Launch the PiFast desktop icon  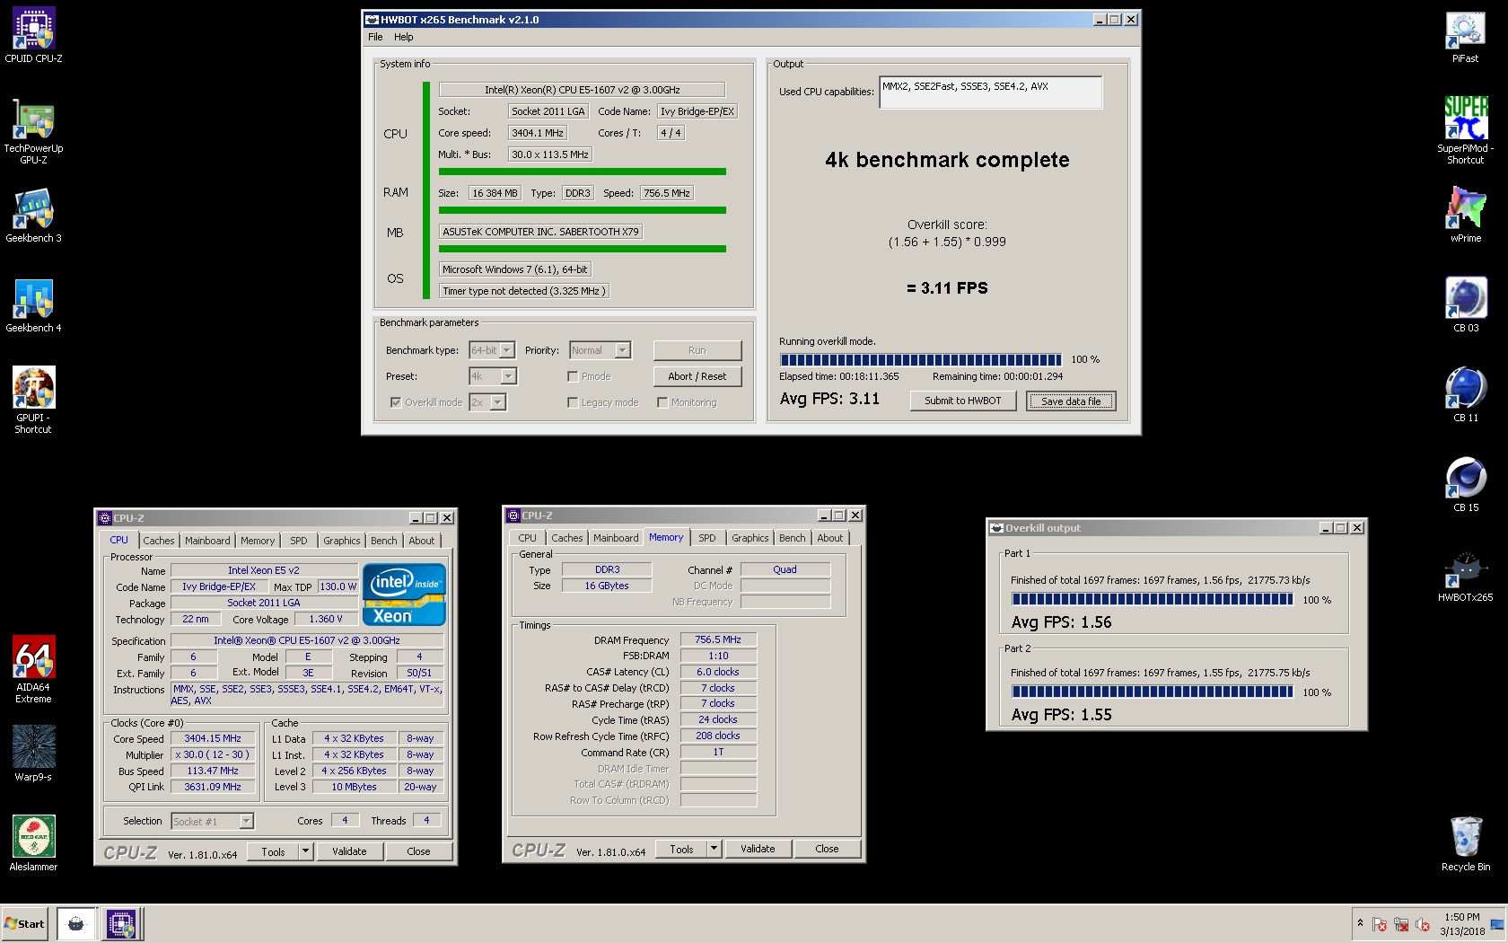point(1466,36)
